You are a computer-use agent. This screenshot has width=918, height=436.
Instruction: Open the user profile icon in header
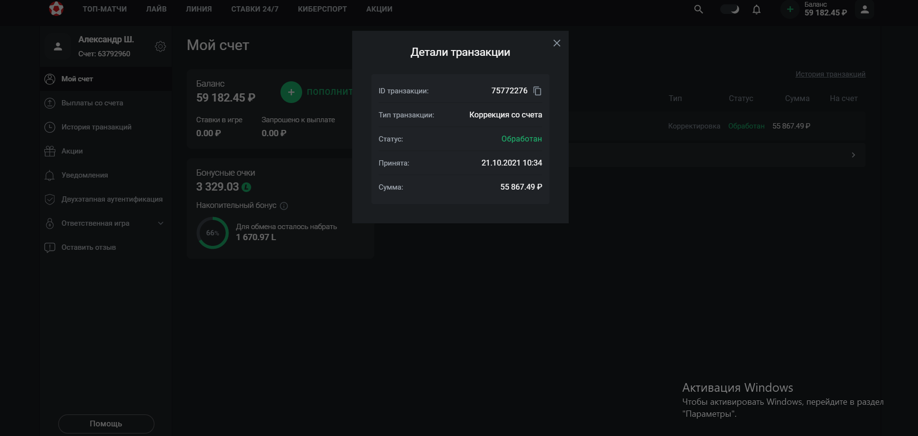coord(864,10)
